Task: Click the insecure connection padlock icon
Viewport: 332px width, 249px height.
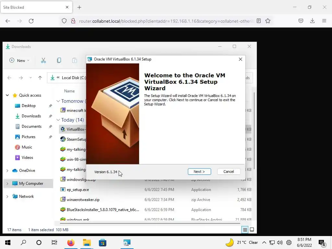Action: tap(73, 21)
